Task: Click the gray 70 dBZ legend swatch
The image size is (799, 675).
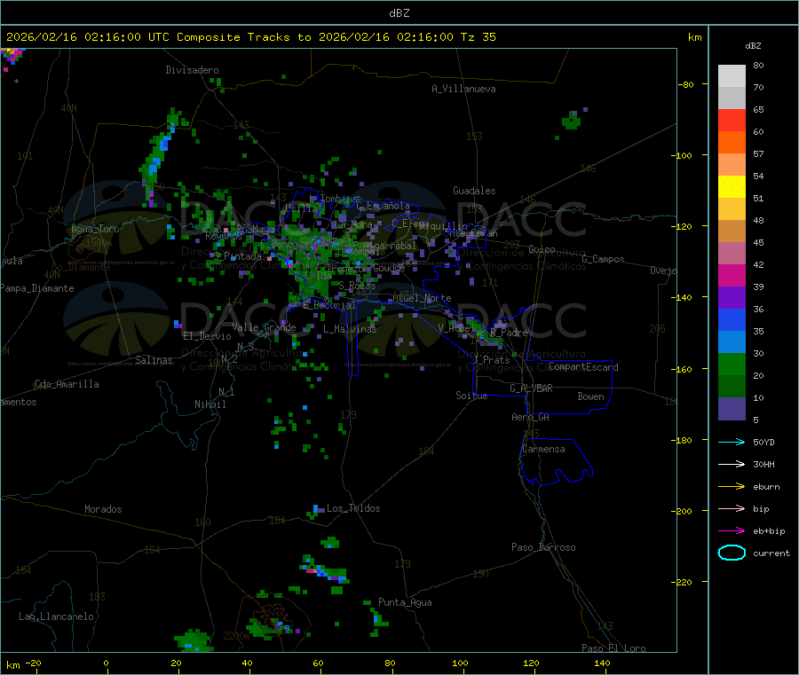Action: click(732, 98)
